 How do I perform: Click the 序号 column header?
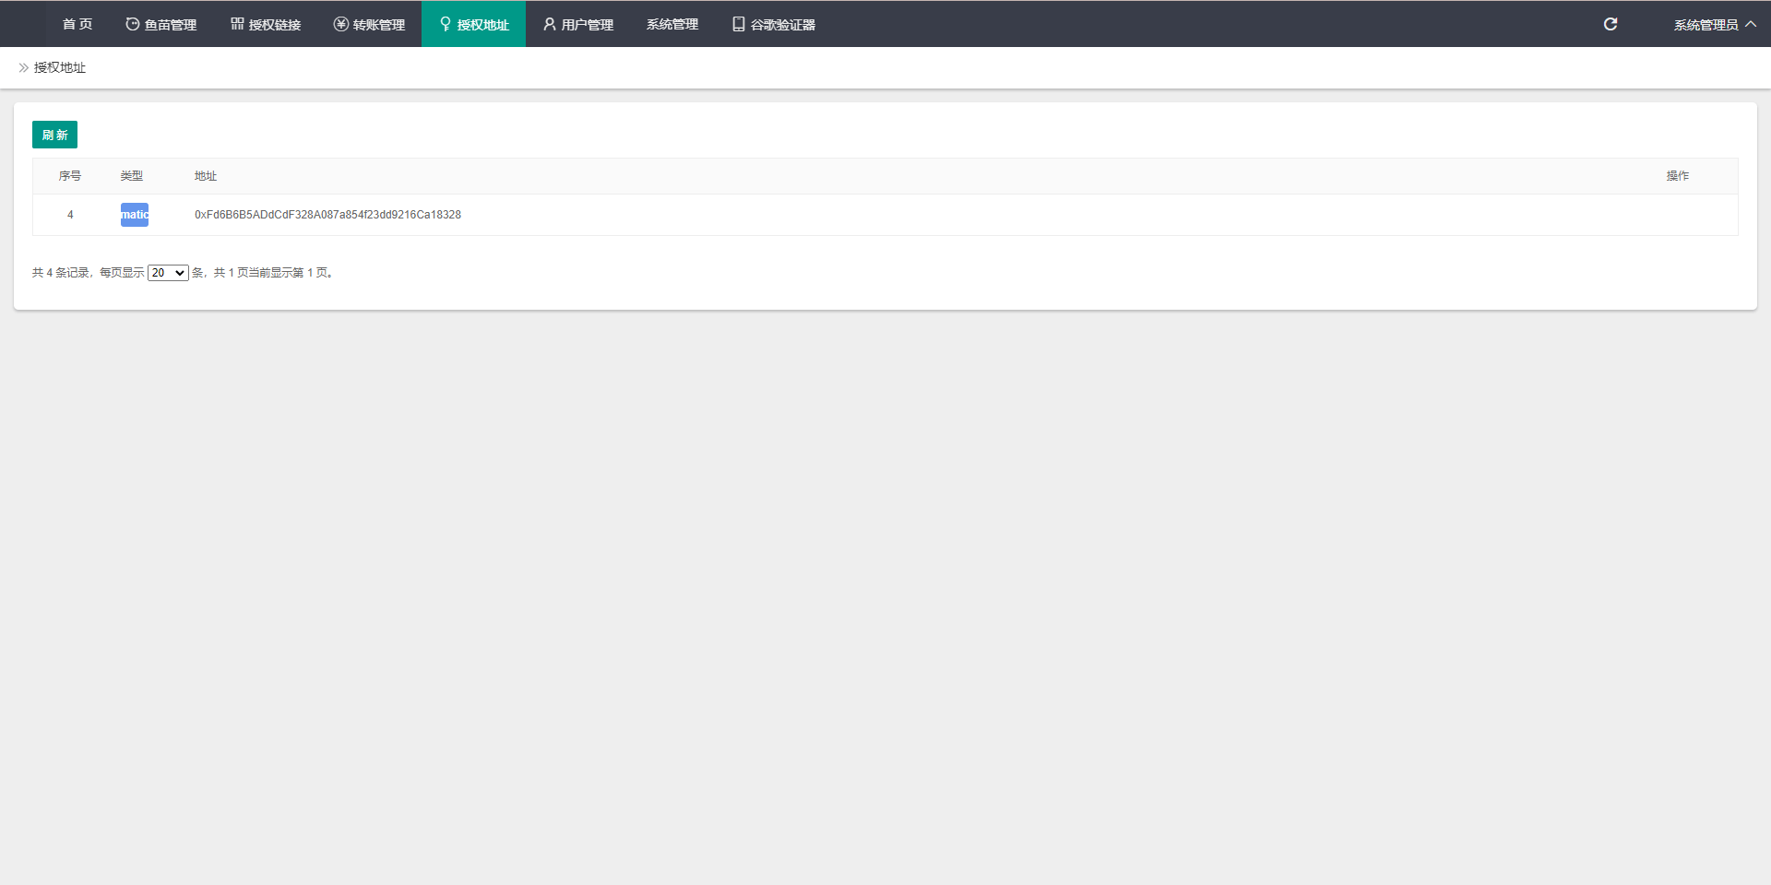pyautogui.click(x=70, y=176)
